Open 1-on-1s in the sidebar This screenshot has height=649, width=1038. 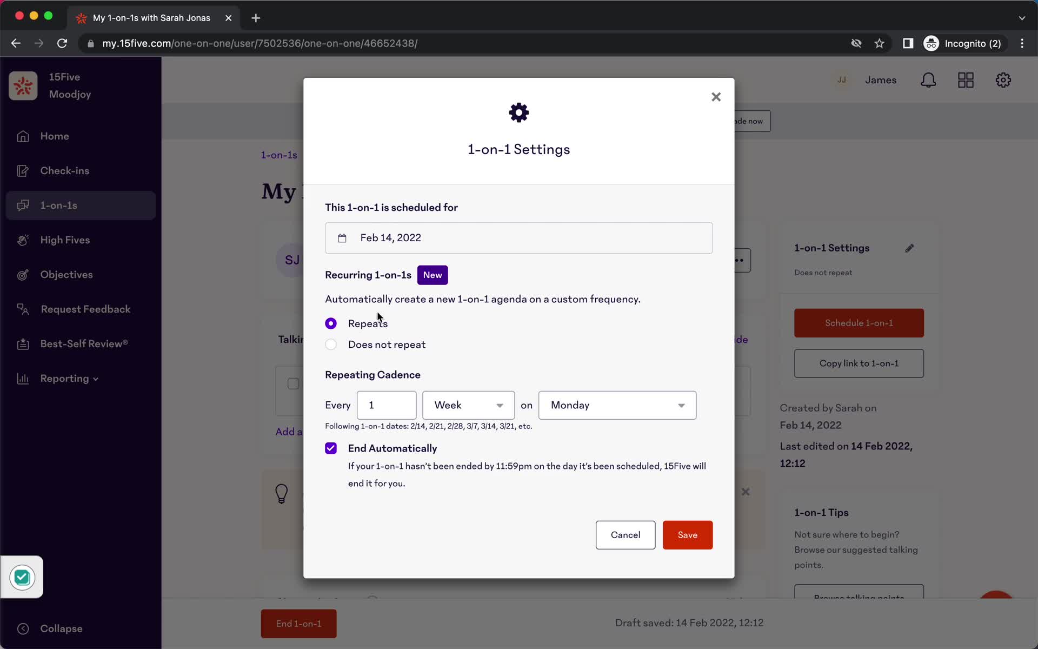(x=81, y=206)
